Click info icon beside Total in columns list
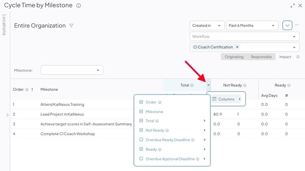The height and width of the screenshot is (171, 305). [157, 121]
